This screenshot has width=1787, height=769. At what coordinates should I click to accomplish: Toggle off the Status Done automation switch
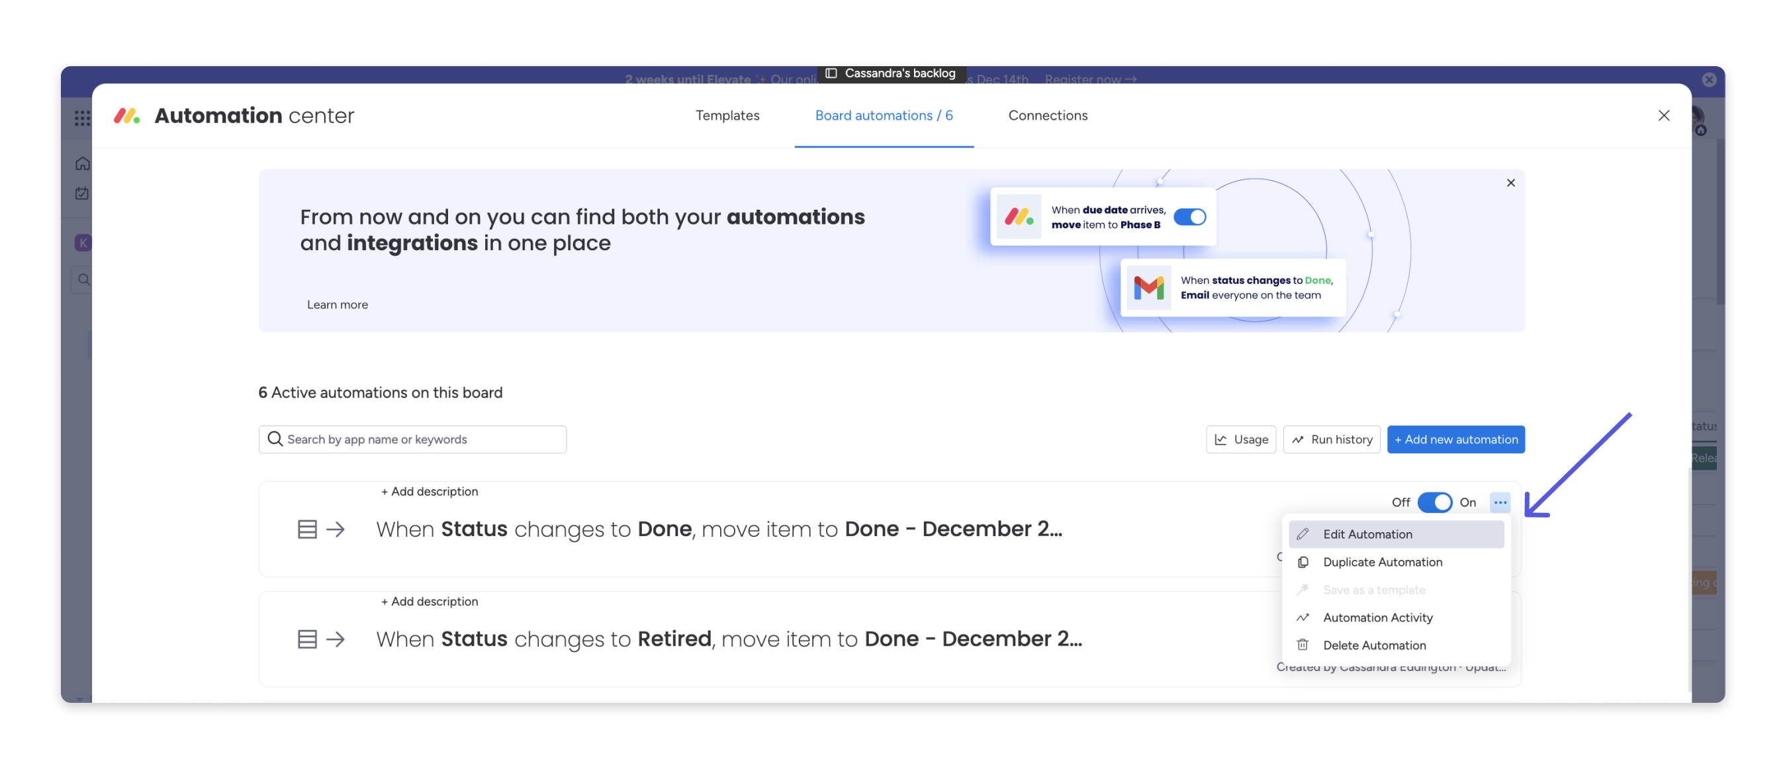point(1434,502)
